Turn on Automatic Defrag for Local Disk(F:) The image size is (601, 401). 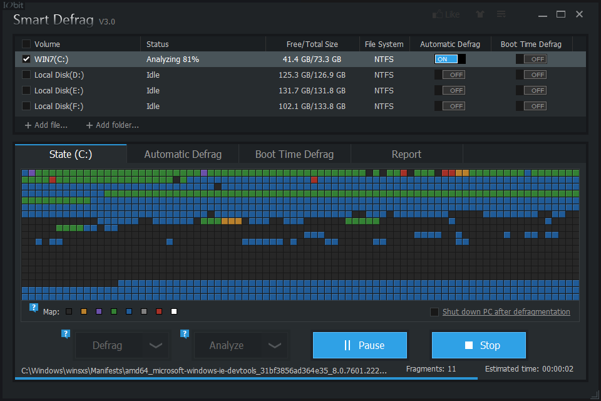(450, 107)
